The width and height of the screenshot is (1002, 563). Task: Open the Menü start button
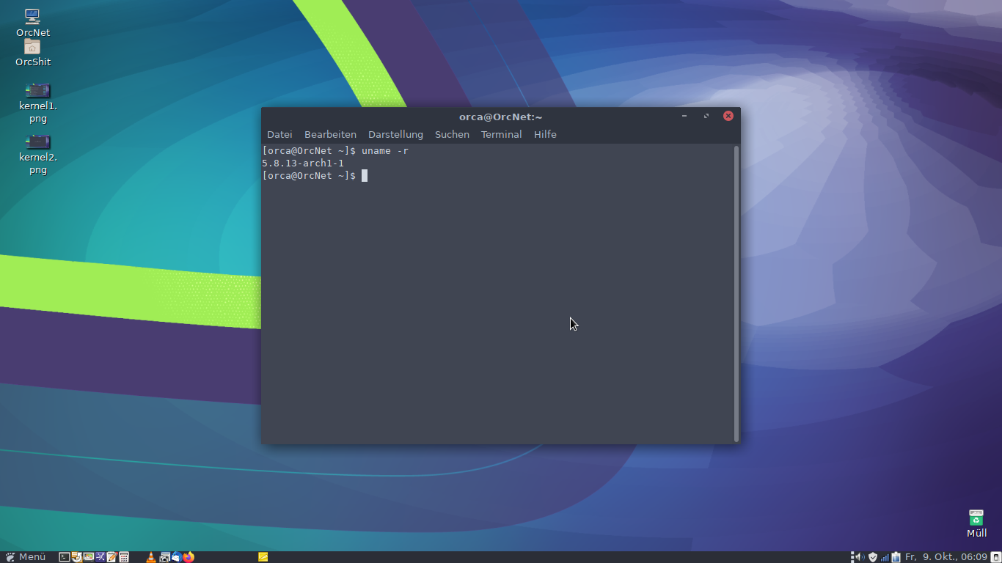26,557
